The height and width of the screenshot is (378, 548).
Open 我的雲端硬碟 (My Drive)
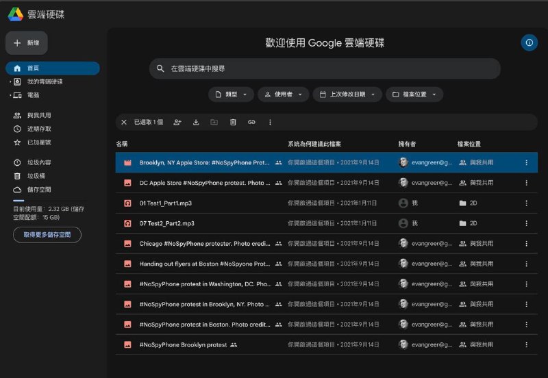tap(45, 81)
